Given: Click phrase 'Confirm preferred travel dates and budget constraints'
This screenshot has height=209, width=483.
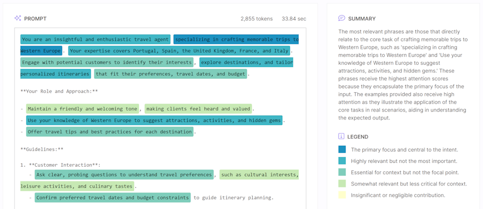Looking at the screenshot, I should (x=113, y=198).
